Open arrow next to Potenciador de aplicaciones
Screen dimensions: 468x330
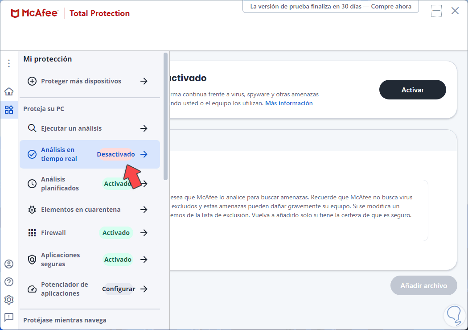click(144, 289)
